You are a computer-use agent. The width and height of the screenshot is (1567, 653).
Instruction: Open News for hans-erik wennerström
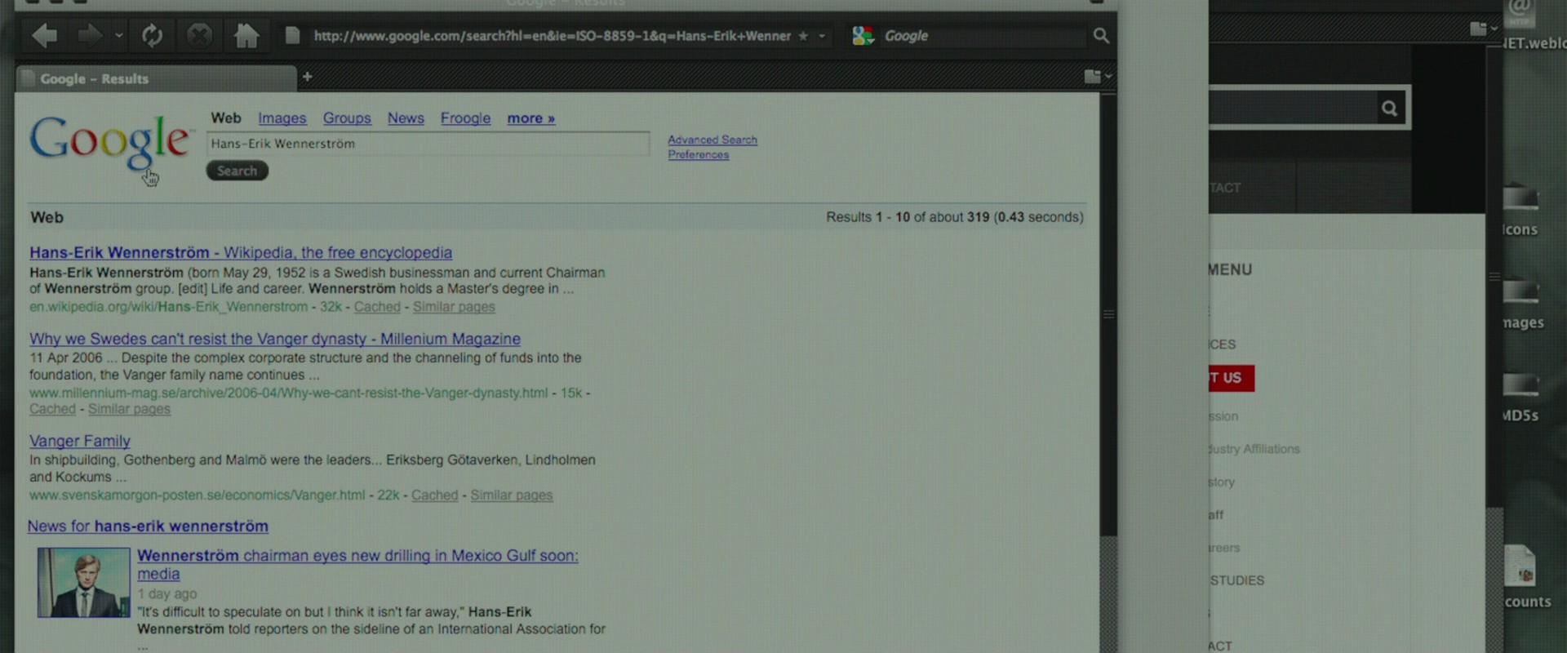tap(148, 526)
